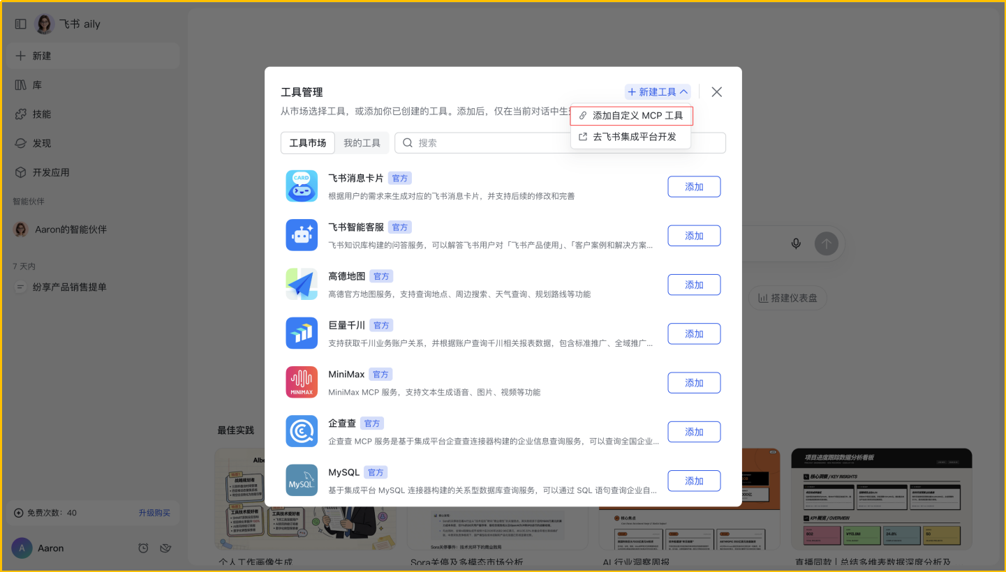Add the MiniMax tool
This screenshot has height=572, width=1006.
[x=694, y=383]
